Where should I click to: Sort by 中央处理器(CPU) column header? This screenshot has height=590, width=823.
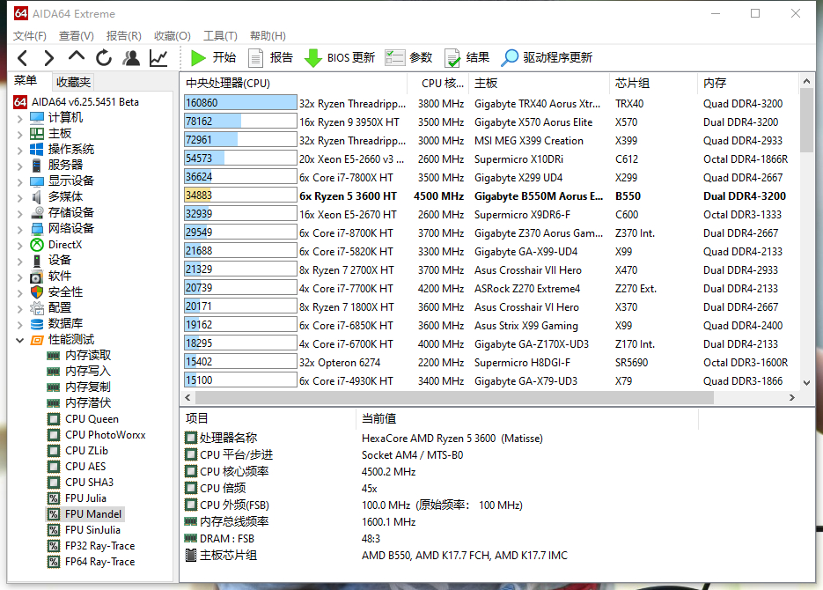[294, 83]
